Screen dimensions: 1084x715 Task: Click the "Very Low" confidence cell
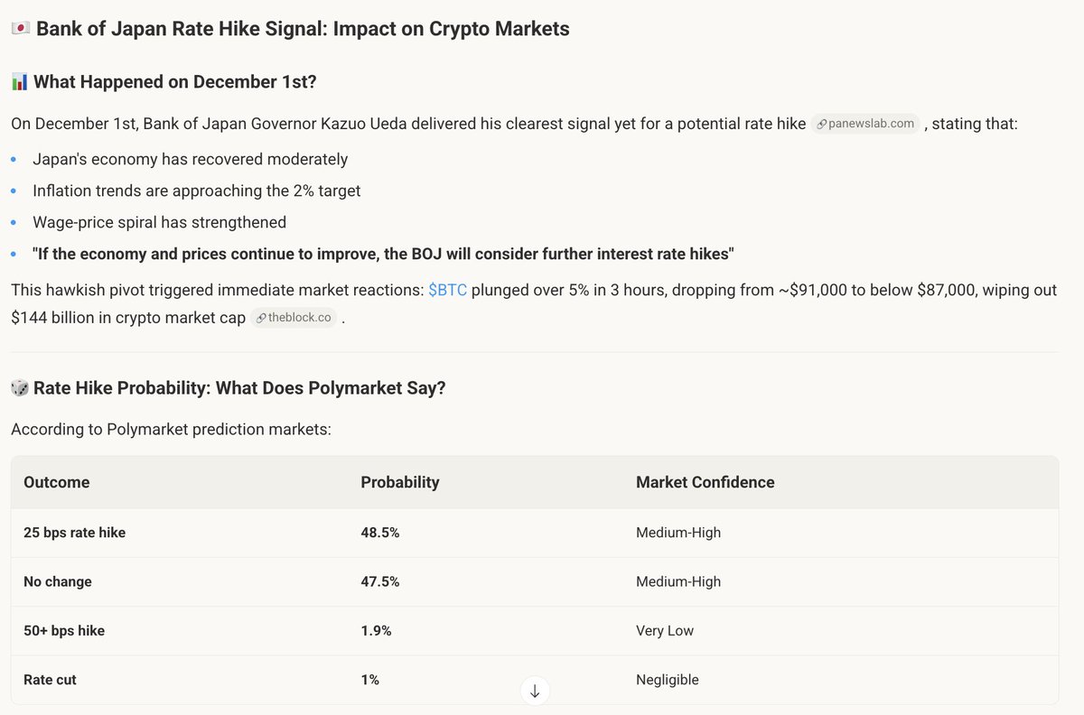pyautogui.click(x=665, y=630)
